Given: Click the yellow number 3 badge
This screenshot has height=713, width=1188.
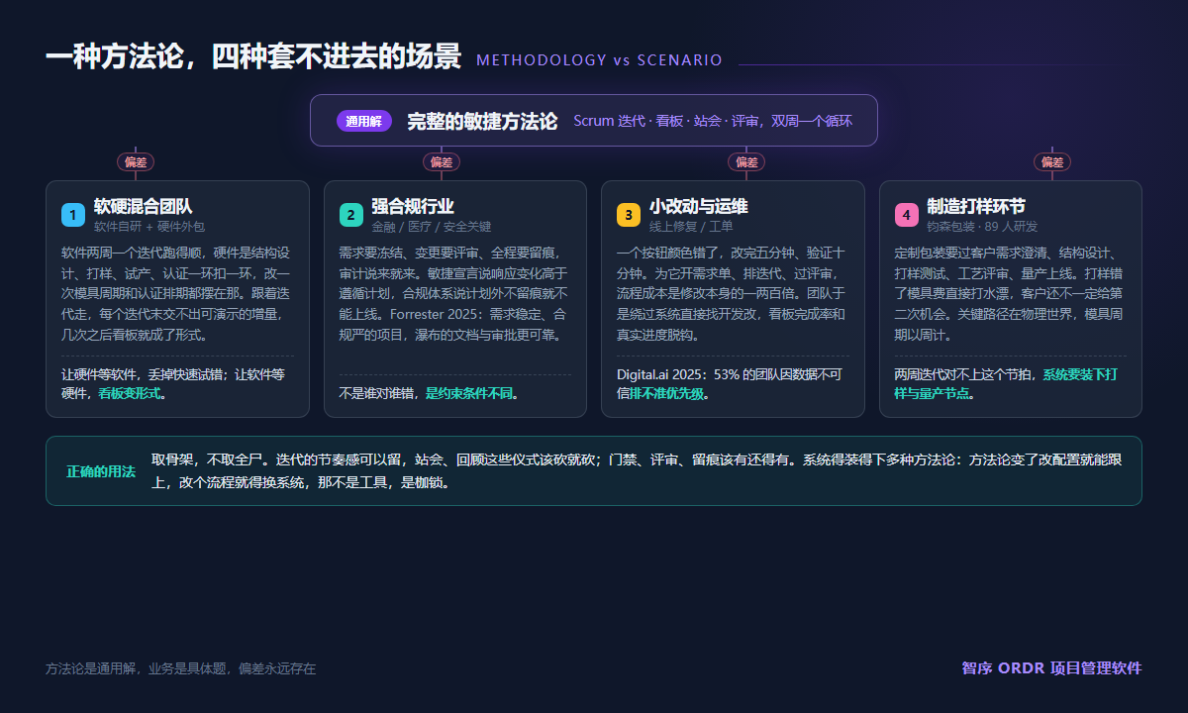Looking at the screenshot, I should click(x=629, y=215).
